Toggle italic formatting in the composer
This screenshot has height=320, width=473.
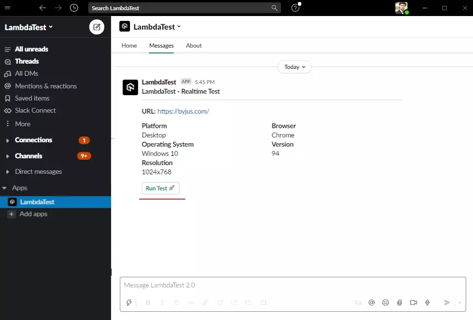click(x=162, y=303)
